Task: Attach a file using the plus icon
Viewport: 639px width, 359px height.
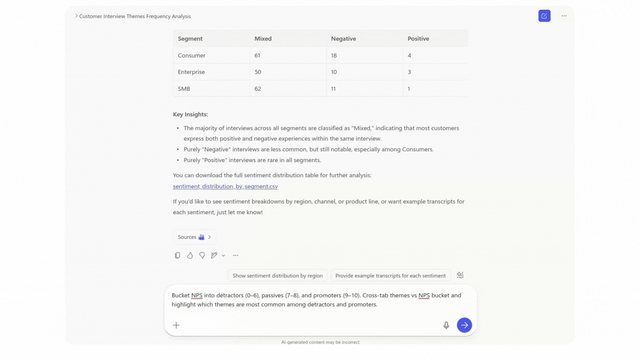Action: [176, 325]
